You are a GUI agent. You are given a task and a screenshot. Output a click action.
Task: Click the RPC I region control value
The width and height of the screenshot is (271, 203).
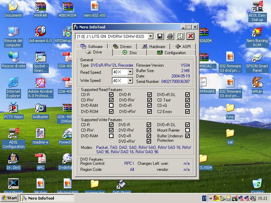[129, 163]
